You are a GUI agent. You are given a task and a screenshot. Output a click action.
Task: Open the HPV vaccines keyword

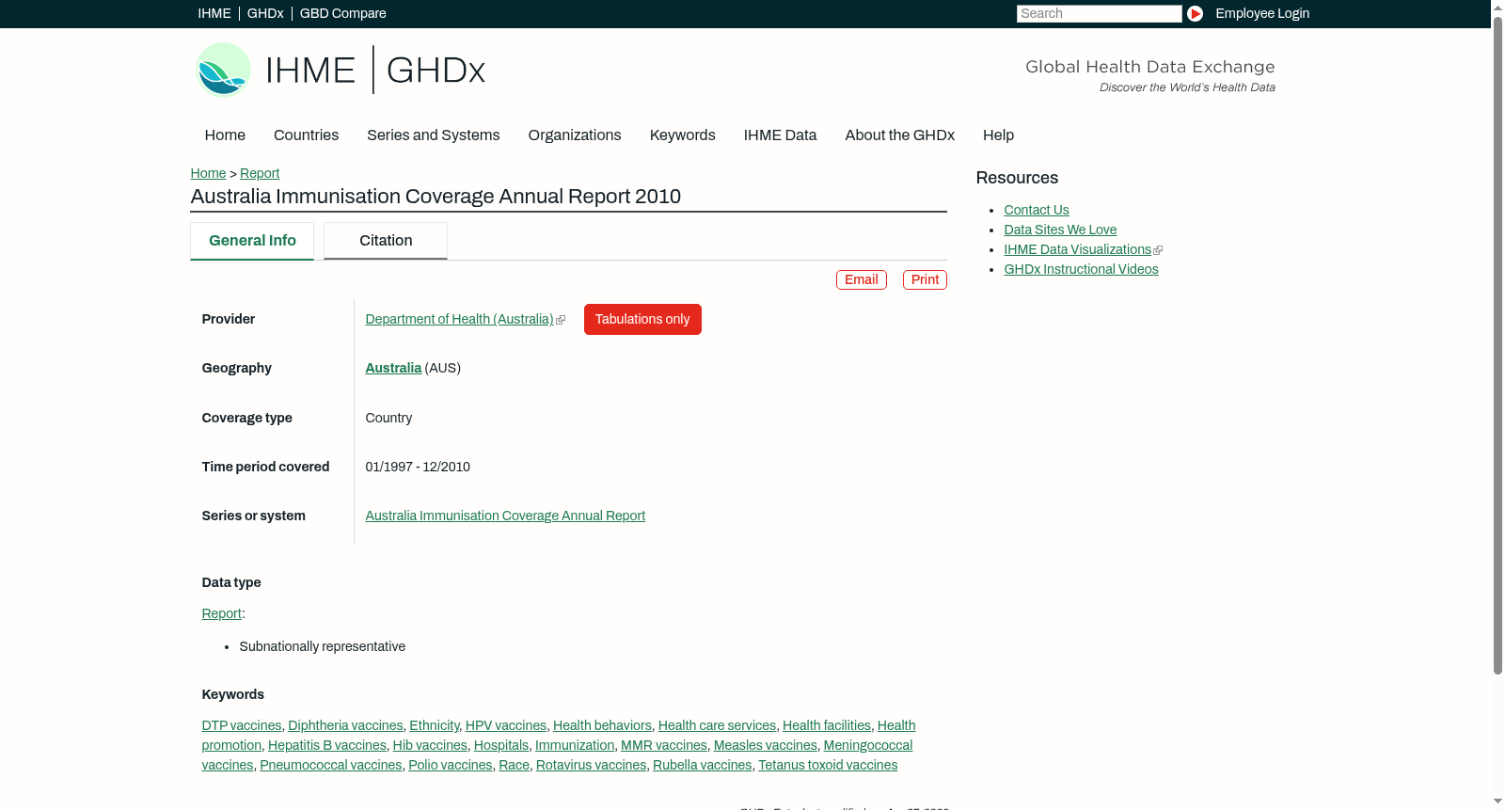[506, 725]
